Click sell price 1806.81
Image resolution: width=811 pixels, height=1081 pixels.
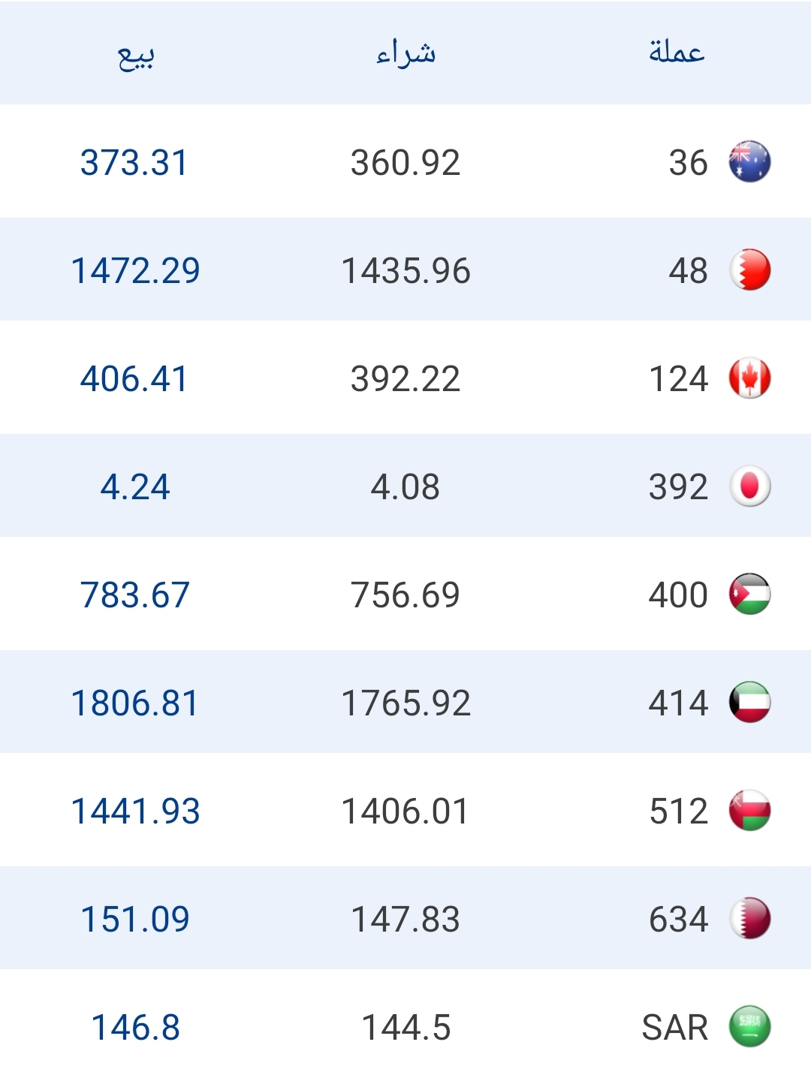[135, 703]
